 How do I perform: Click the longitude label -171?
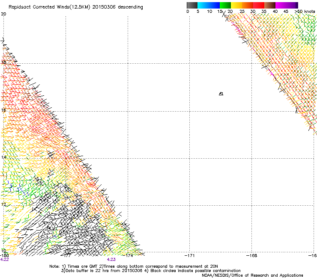tap(190, 255)
